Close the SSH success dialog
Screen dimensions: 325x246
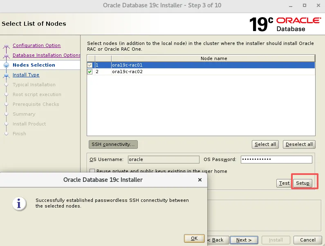tap(200, 180)
